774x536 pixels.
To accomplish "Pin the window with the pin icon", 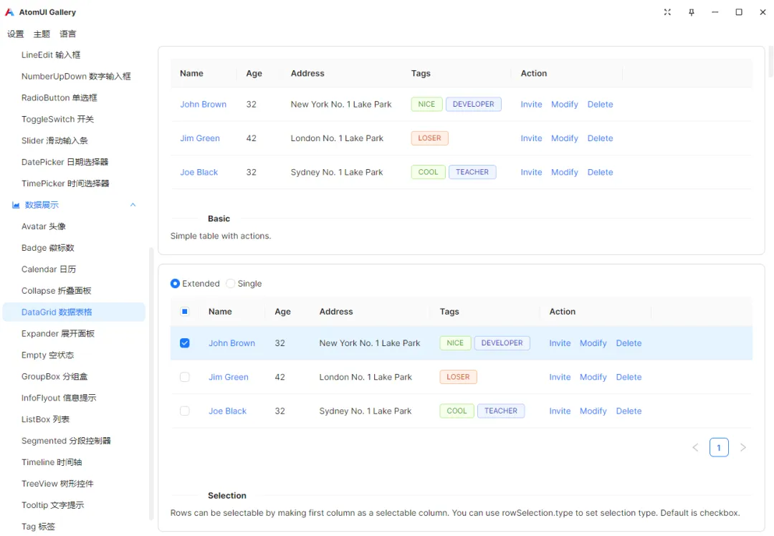I will click(692, 12).
